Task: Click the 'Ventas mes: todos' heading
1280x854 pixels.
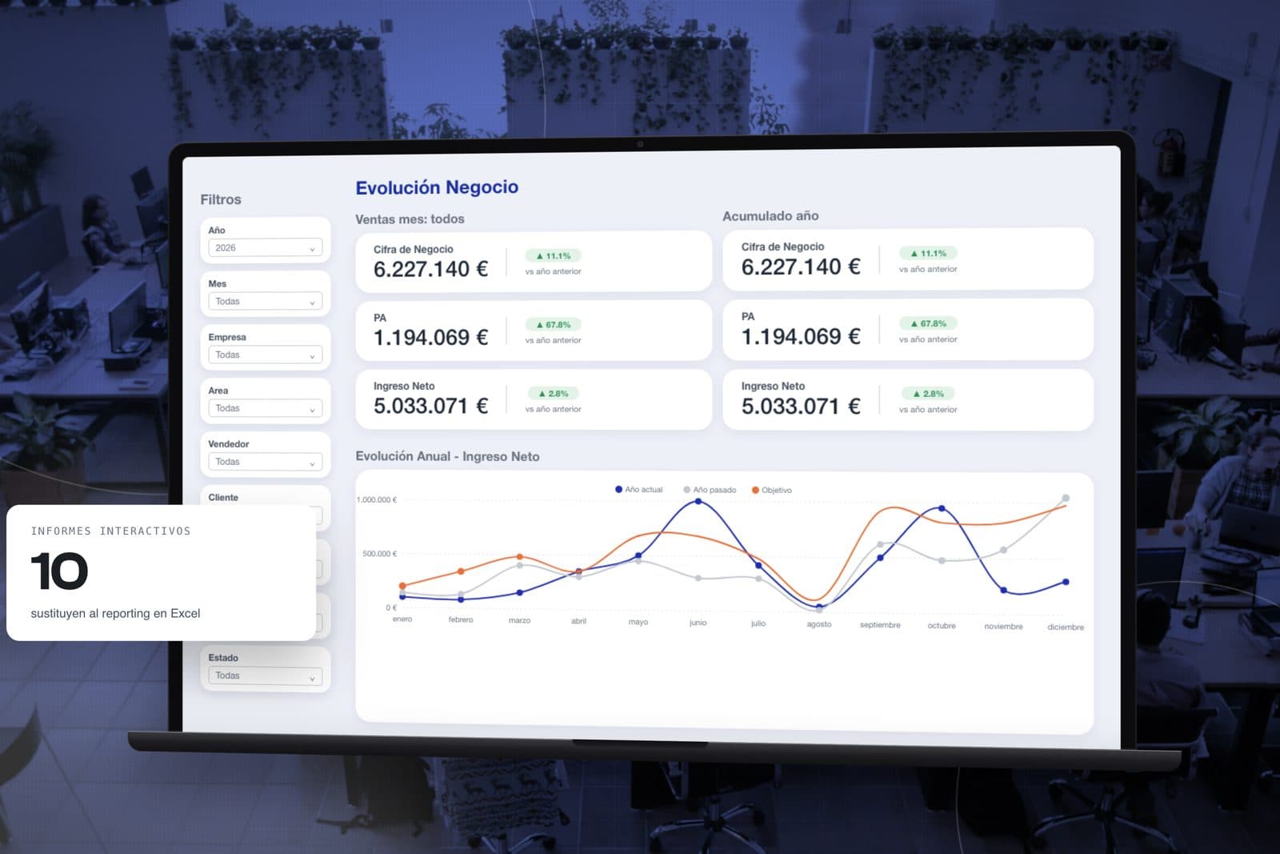Action: tap(410, 219)
